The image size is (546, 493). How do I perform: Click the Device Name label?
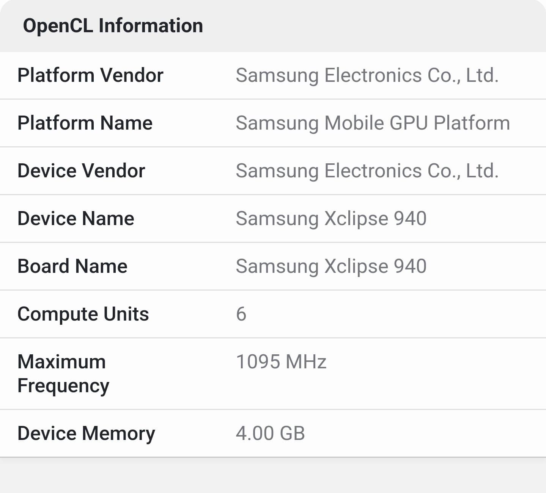76,218
